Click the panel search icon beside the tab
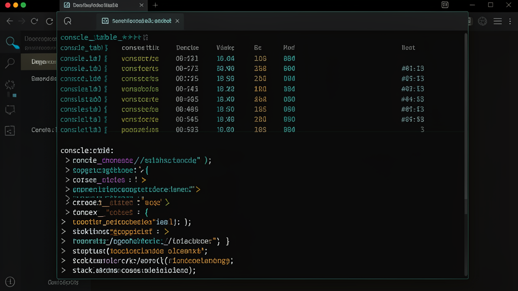The image size is (518, 291). (x=68, y=21)
